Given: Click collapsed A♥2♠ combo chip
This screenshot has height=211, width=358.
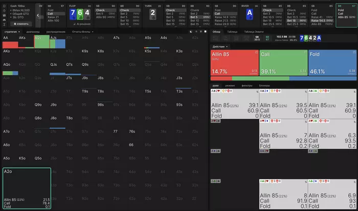Looking at the screenshot, I should [x=215, y=121].
